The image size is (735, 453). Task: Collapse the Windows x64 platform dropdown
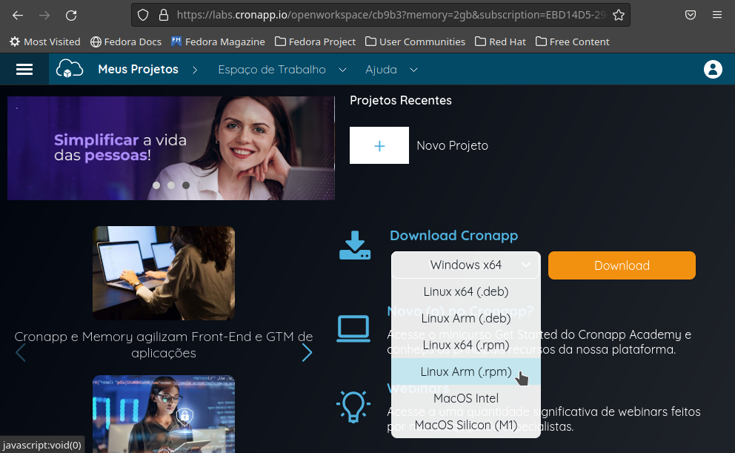point(466,265)
